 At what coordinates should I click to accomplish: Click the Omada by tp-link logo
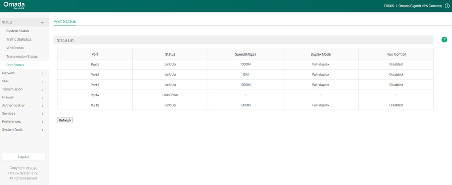(x=14, y=6)
